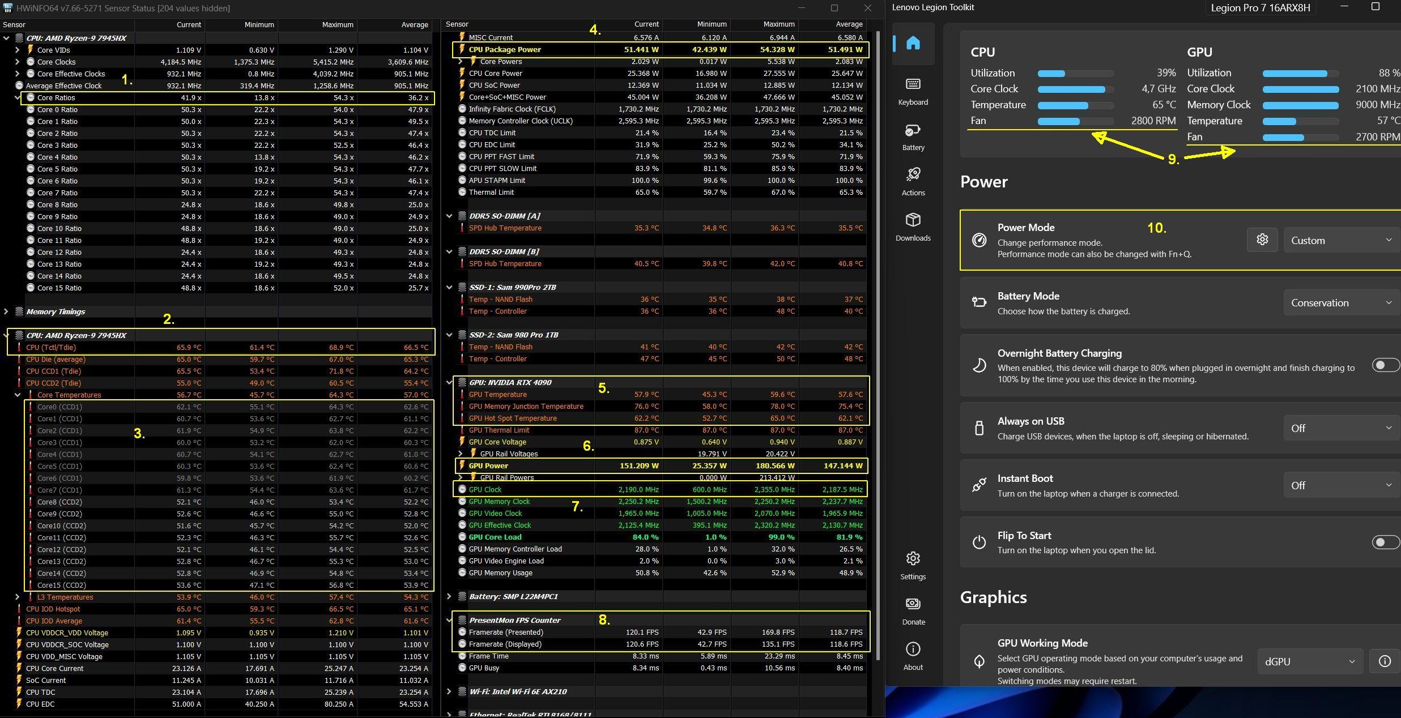Open the Instant Boot dropdown
Viewport: 1401px width, 718px height.
point(1342,485)
